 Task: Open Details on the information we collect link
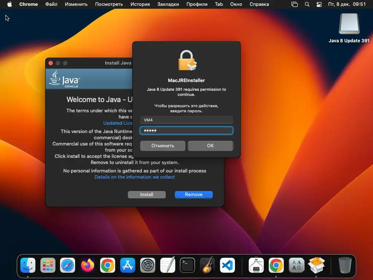135,177
